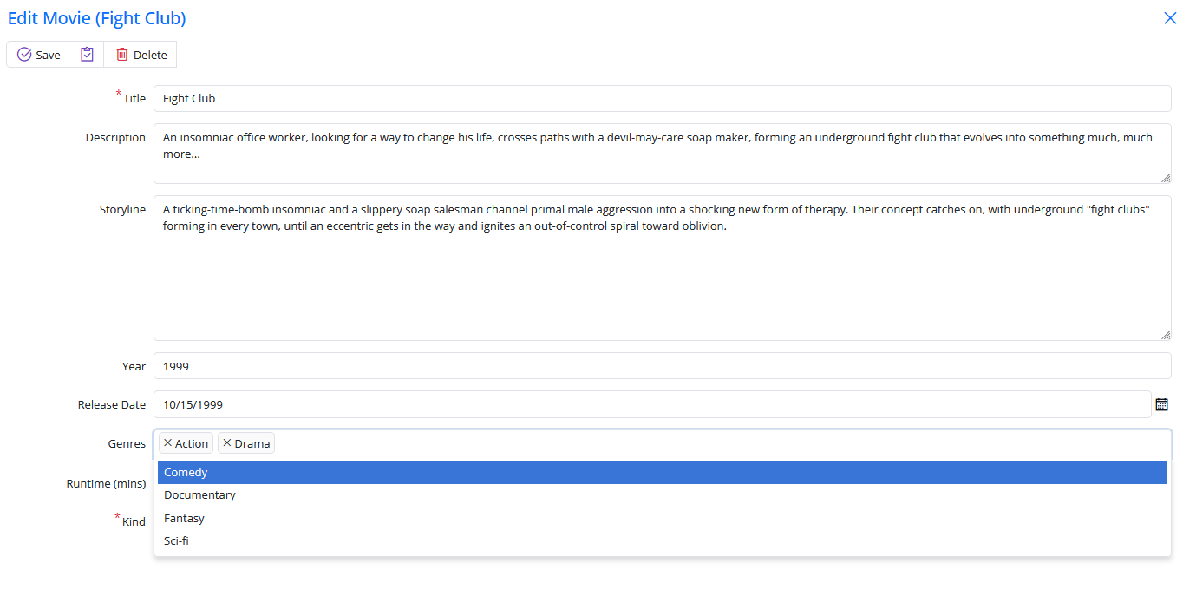Click the Save button in toolbar
Image resolution: width=1183 pixels, height=596 pixels.
tap(38, 55)
